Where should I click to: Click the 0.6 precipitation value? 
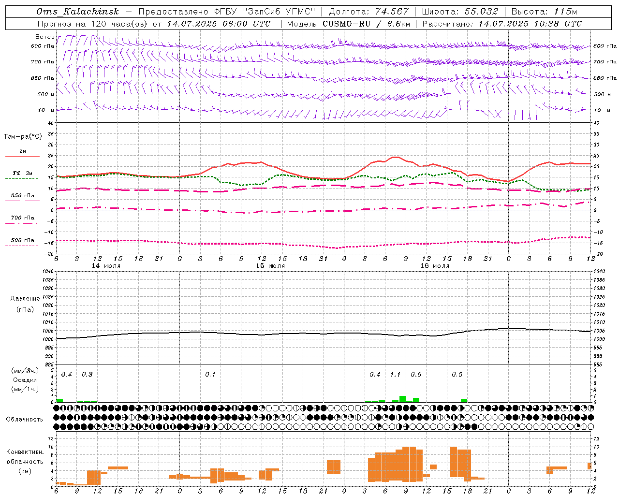pyautogui.click(x=416, y=375)
